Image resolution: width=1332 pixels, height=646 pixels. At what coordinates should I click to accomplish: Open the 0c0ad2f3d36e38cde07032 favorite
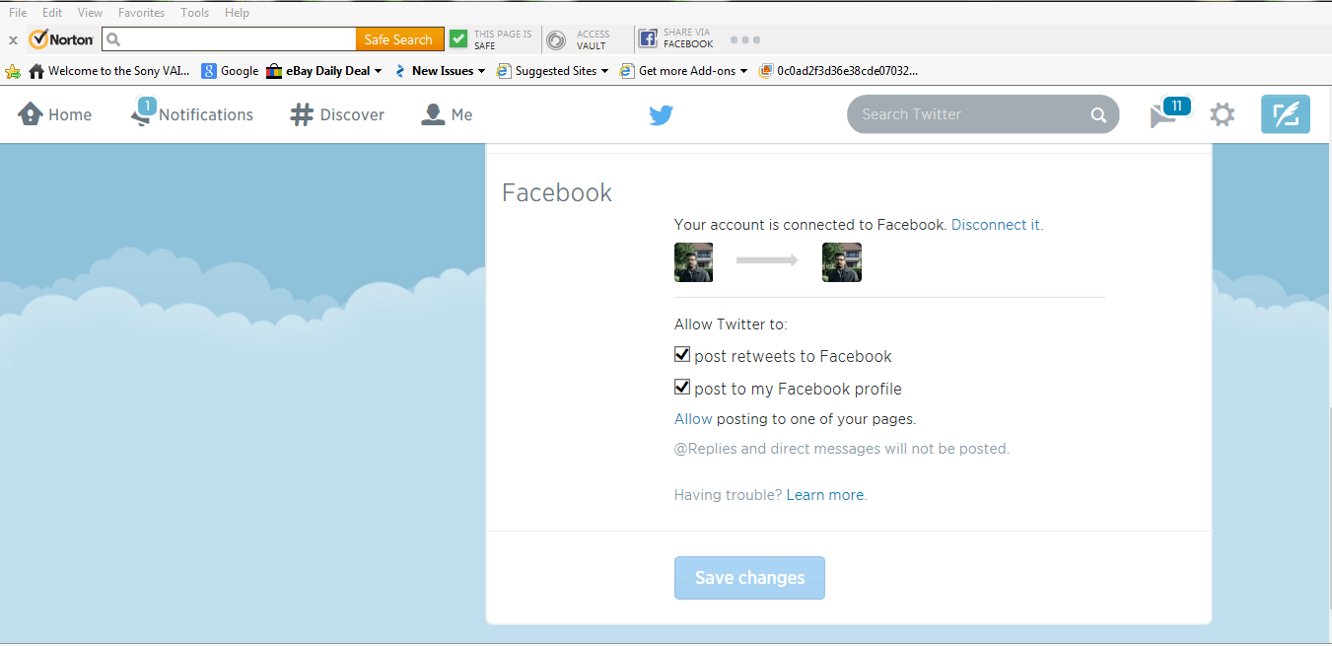click(838, 71)
